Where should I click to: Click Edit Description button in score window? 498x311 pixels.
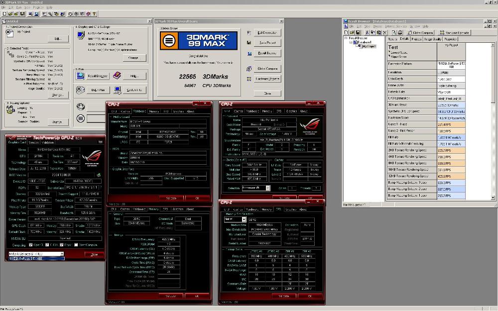click(x=267, y=33)
